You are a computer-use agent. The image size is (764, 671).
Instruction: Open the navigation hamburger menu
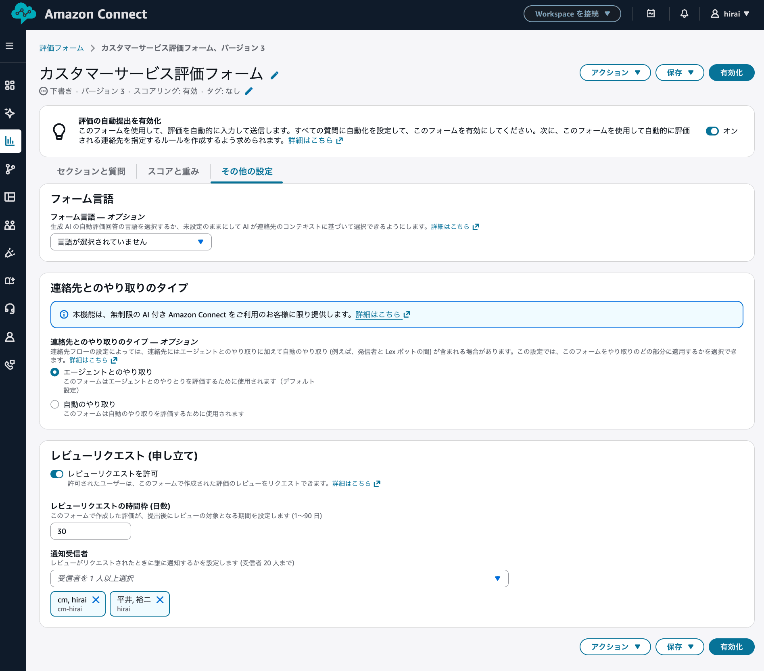tap(10, 46)
